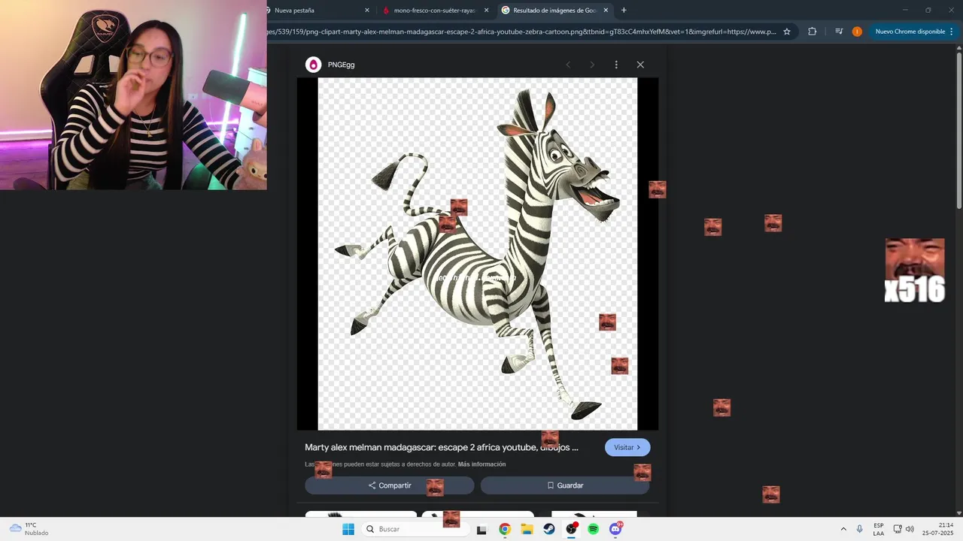The height and width of the screenshot is (541, 963).
Task: Close the mono-fresco-con-suéter tab
Action: tap(486, 11)
